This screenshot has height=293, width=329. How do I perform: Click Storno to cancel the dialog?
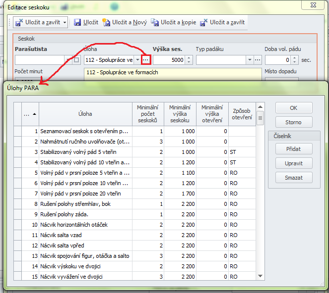coord(293,122)
